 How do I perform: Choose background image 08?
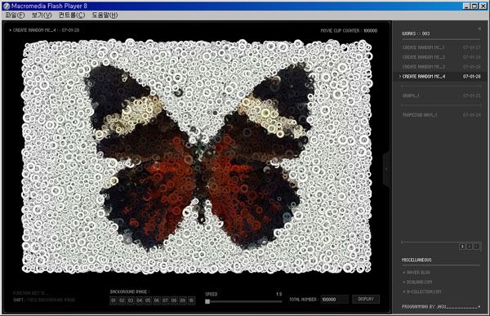coord(174,300)
